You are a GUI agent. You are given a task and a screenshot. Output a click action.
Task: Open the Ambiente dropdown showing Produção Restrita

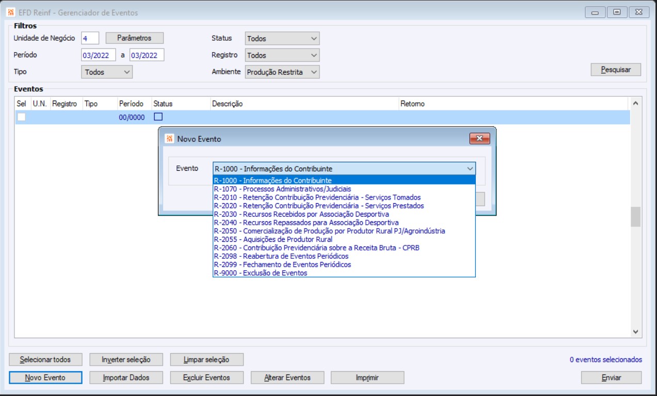pos(282,72)
